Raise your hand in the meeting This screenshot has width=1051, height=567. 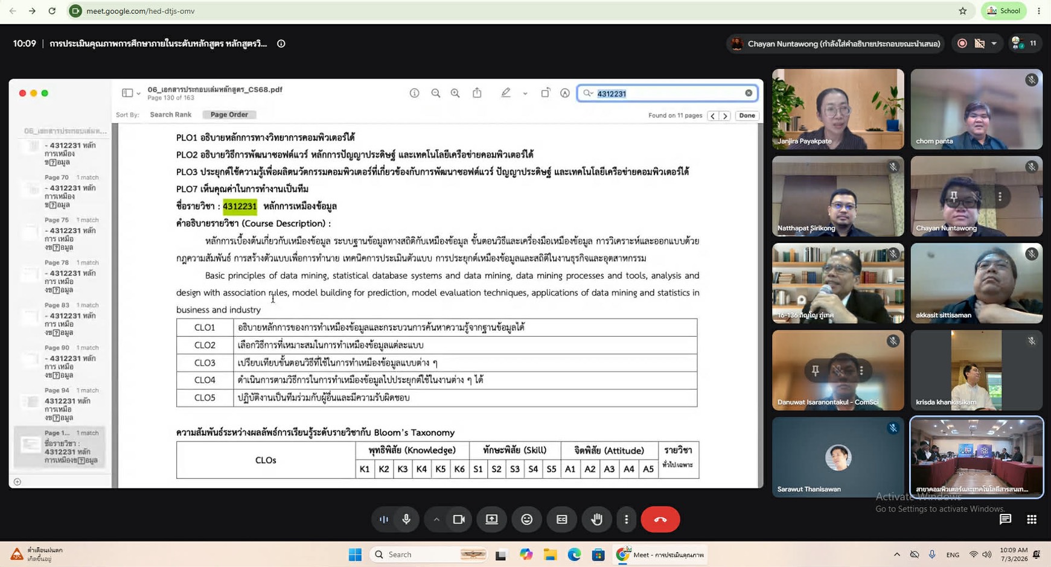click(597, 519)
